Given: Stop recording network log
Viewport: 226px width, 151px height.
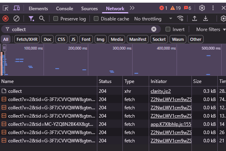Looking at the screenshot, I should (x=5, y=18).
